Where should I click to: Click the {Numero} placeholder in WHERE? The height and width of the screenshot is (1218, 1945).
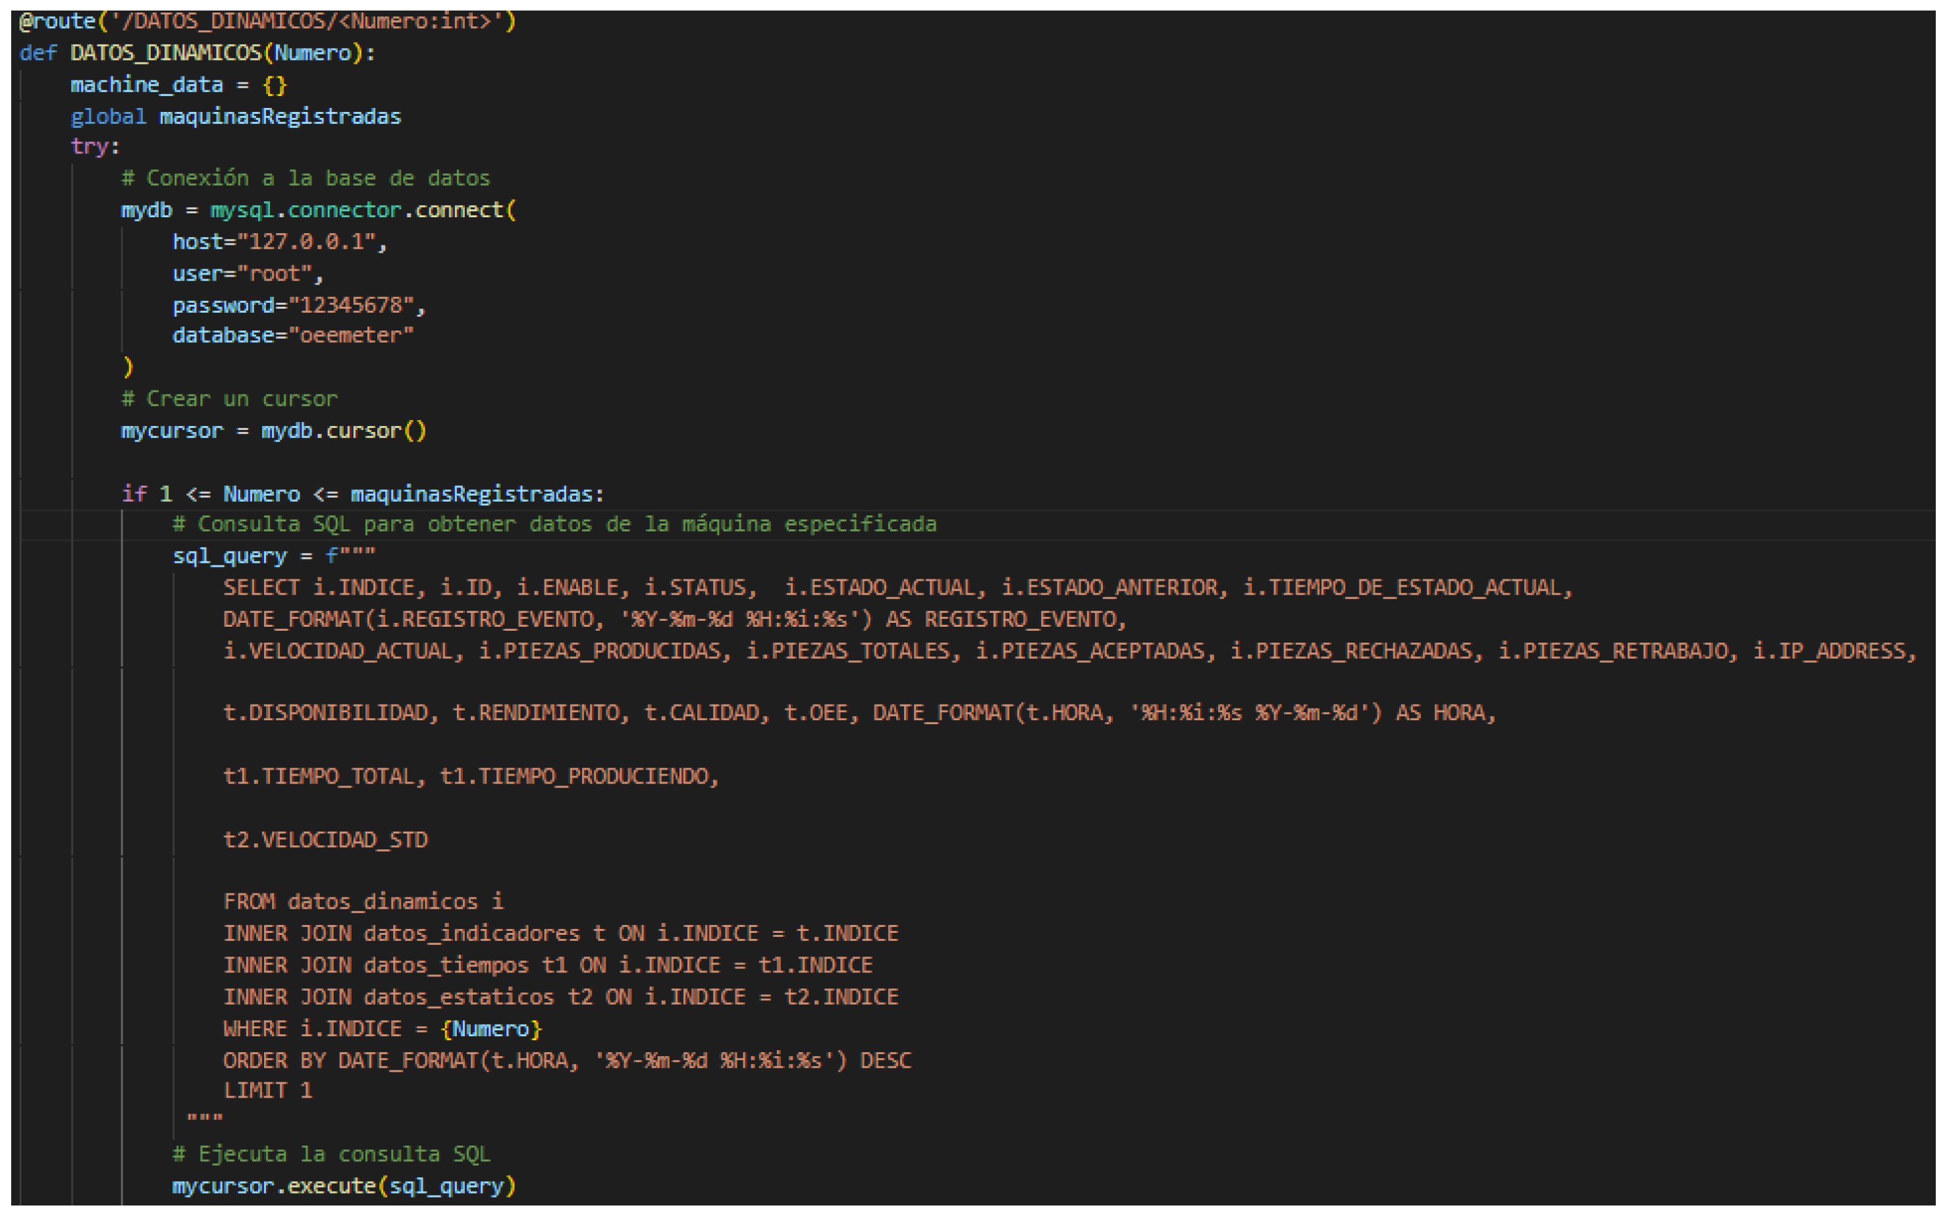(x=491, y=1028)
